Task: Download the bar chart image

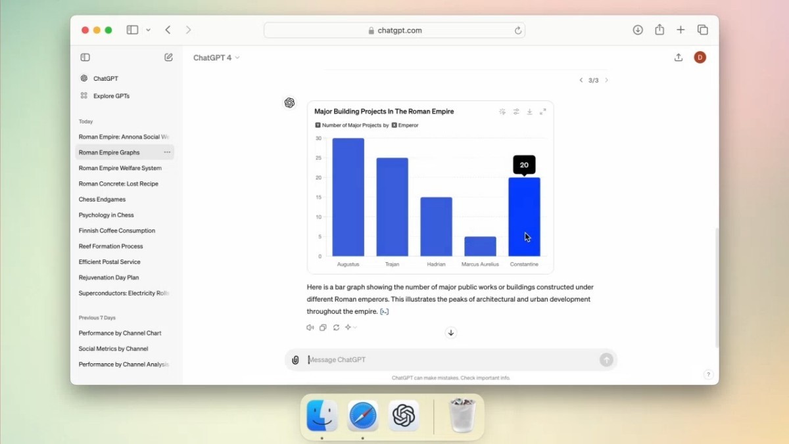Action: pos(529,112)
